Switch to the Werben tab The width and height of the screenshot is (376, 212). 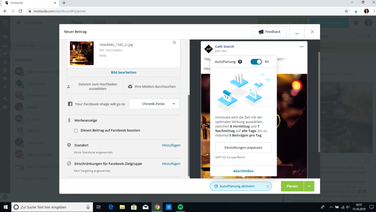124,22
